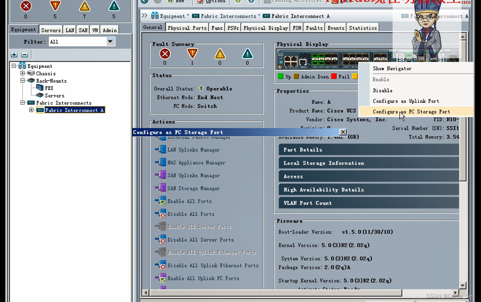Expand all tree nodes with the plus icon
Image resolution: width=481 pixels, height=302 pixels.
point(14,55)
